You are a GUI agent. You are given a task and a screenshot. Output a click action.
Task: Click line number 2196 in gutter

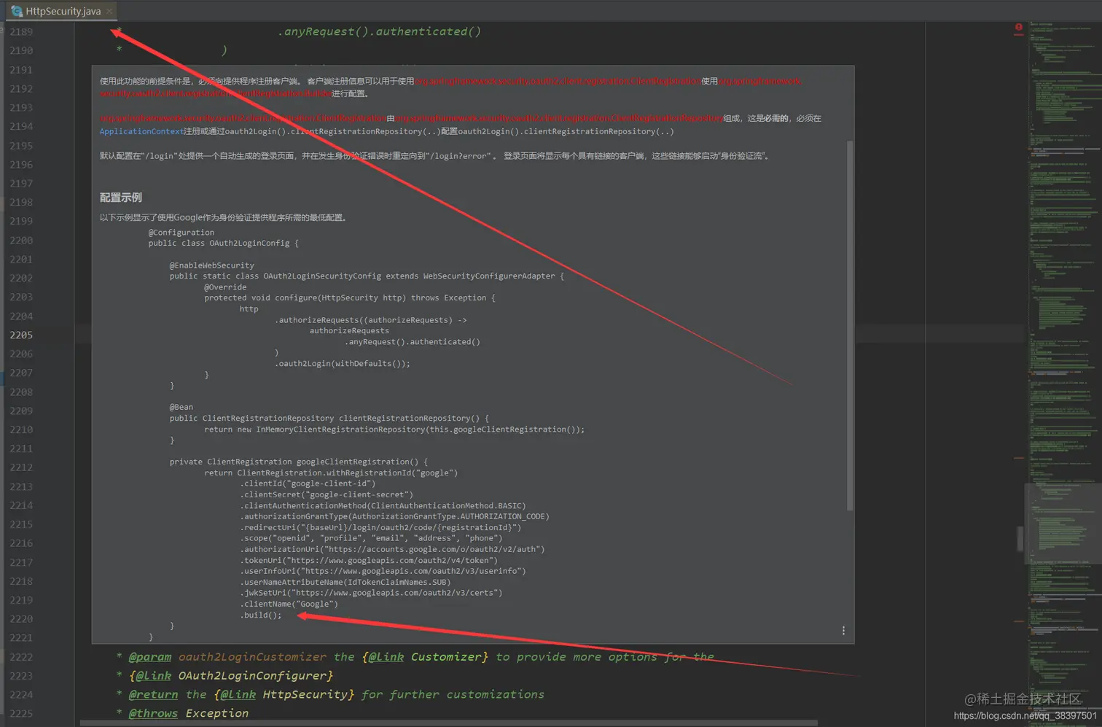point(21,165)
